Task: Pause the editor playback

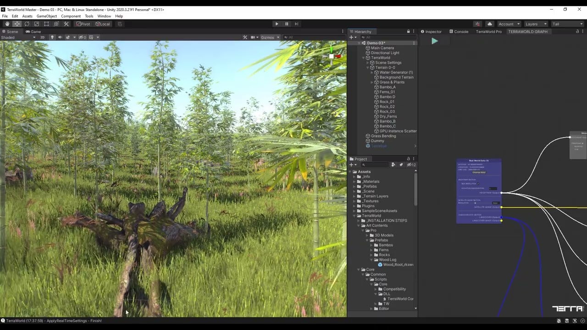Action: point(287,24)
